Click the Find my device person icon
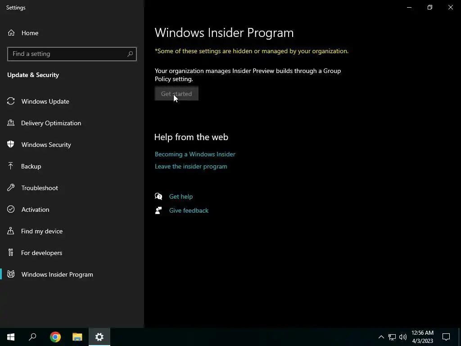Image resolution: width=461 pixels, height=346 pixels. pyautogui.click(x=11, y=231)
